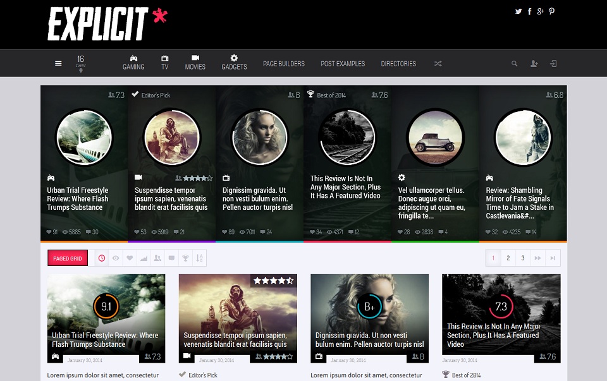Go to page 1 of grid
This screenshot has height=381, width=607.
pos(493,258)
